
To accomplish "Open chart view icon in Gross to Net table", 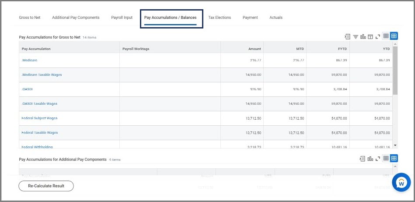I will [x=363, y=36].
